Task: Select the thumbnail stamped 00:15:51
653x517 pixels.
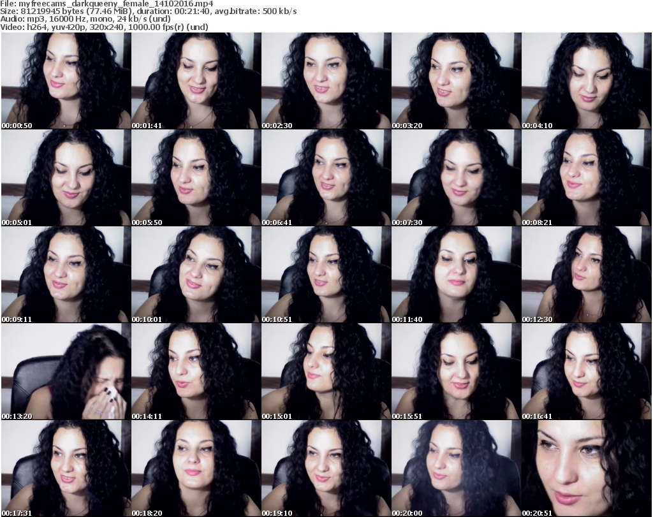Action: click(x=457, y=372)
